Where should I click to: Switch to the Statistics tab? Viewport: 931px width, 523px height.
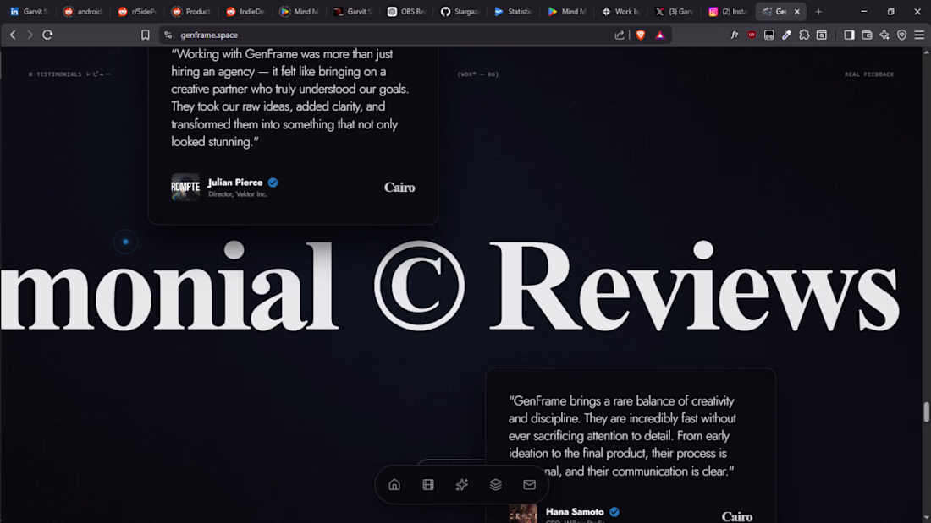(x=515, y=11)
